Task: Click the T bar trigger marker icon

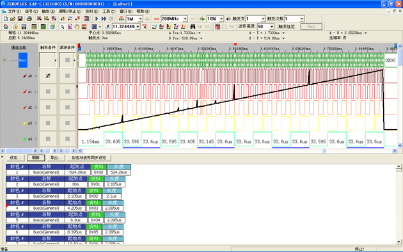Action: click(176, 27)
